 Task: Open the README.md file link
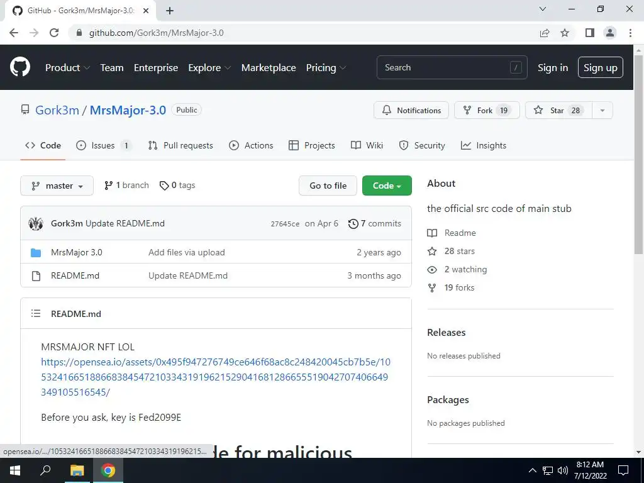tap(75, 276)
